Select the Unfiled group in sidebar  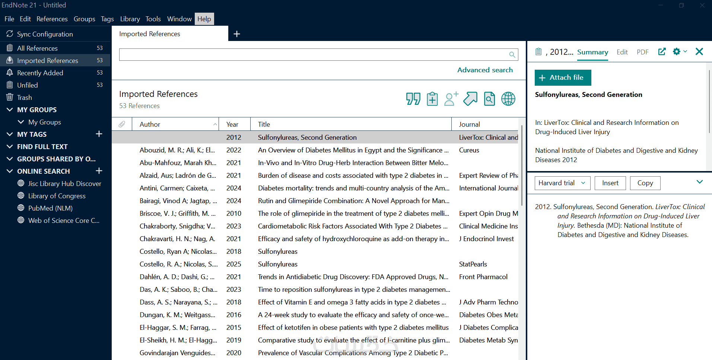[55, 85]
